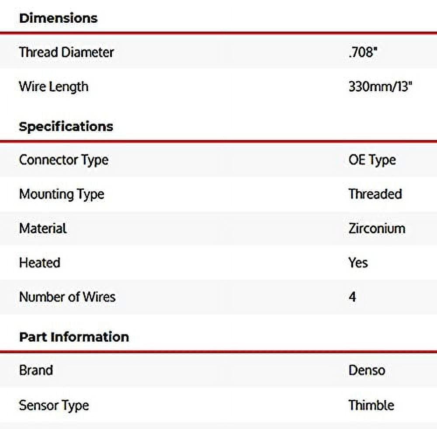Select the Mounting Type label
The width and height of the screenshot is (437, 429).
click(x=62, y=194)
